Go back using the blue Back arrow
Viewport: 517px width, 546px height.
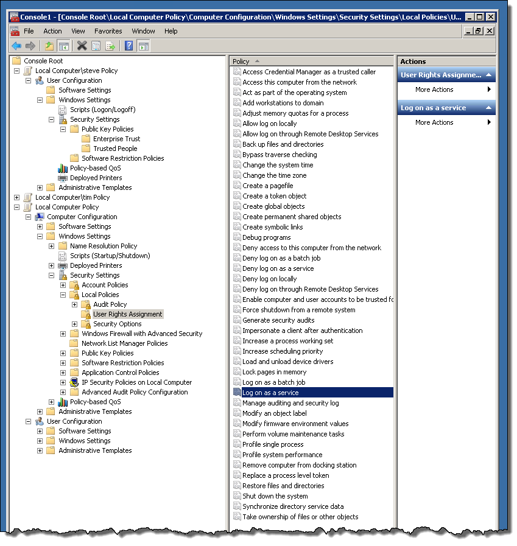coord(16,46)
